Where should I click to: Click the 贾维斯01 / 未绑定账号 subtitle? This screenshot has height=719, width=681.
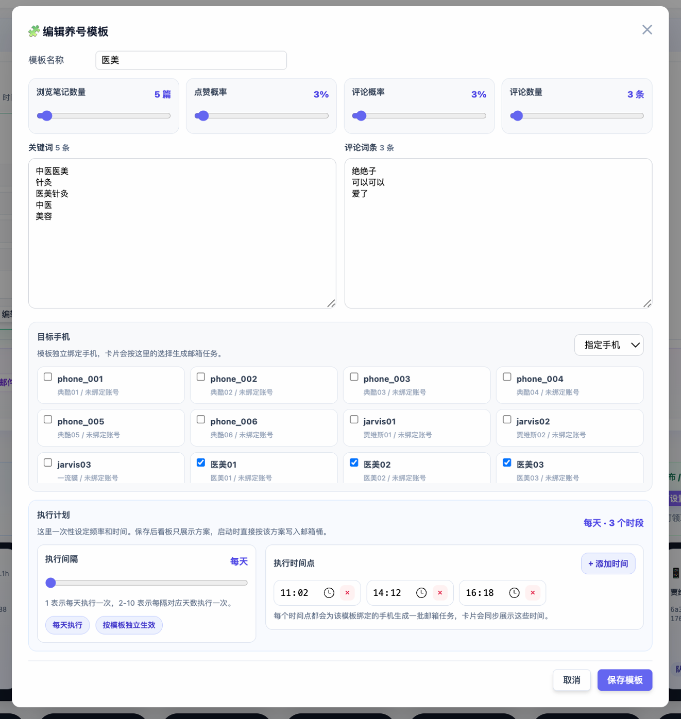pyautogui.click(x=397, y=435)
